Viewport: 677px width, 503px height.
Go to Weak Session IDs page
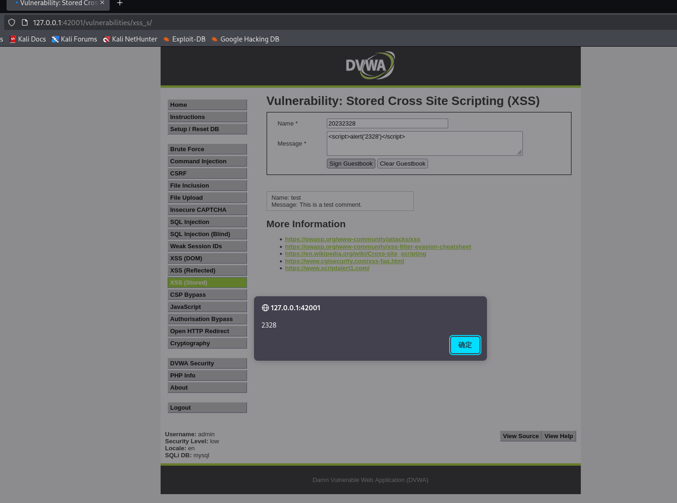tap(207, 246)
